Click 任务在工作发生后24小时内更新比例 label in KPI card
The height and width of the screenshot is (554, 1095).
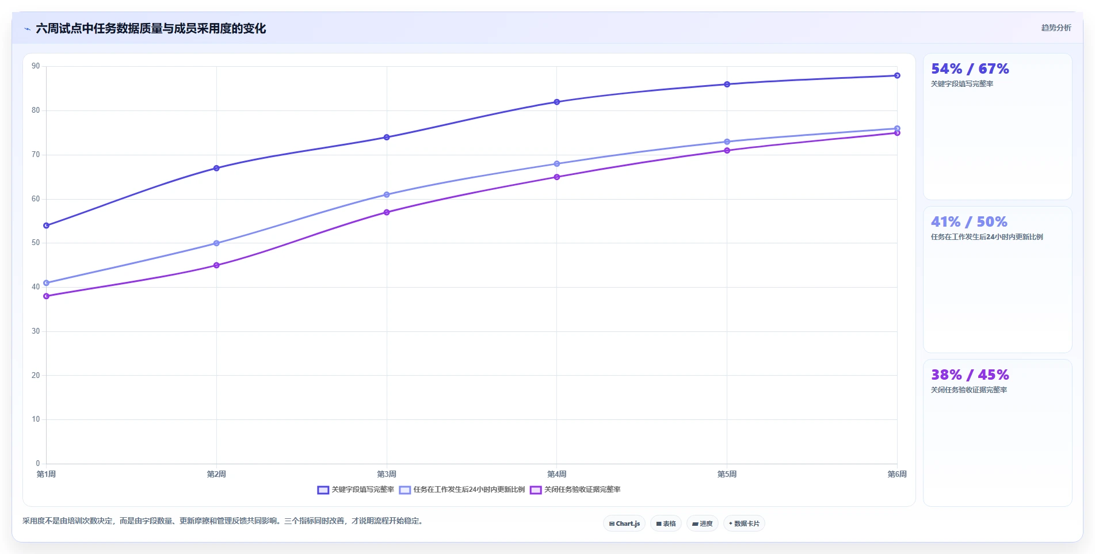tap(987, 236)
